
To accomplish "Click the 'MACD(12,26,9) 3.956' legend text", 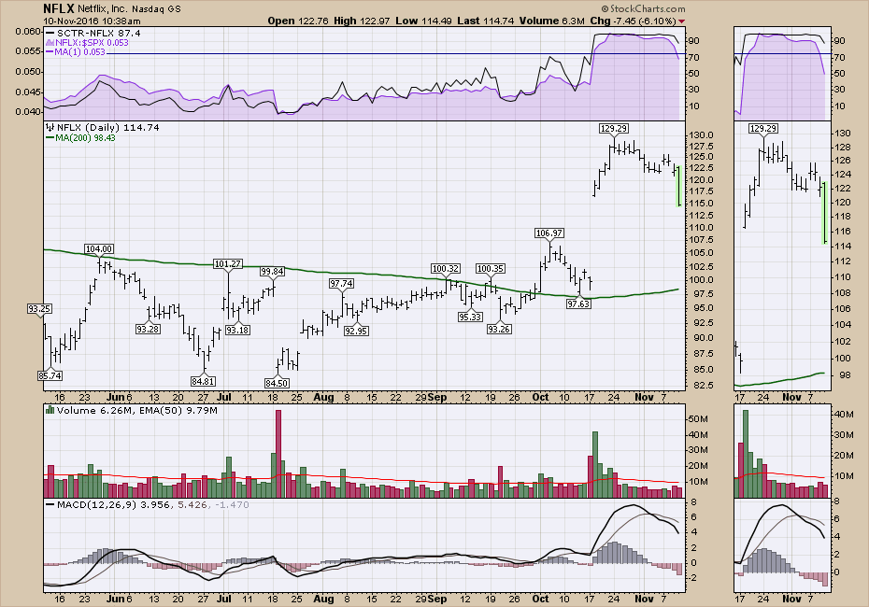I will click(113, 504).
